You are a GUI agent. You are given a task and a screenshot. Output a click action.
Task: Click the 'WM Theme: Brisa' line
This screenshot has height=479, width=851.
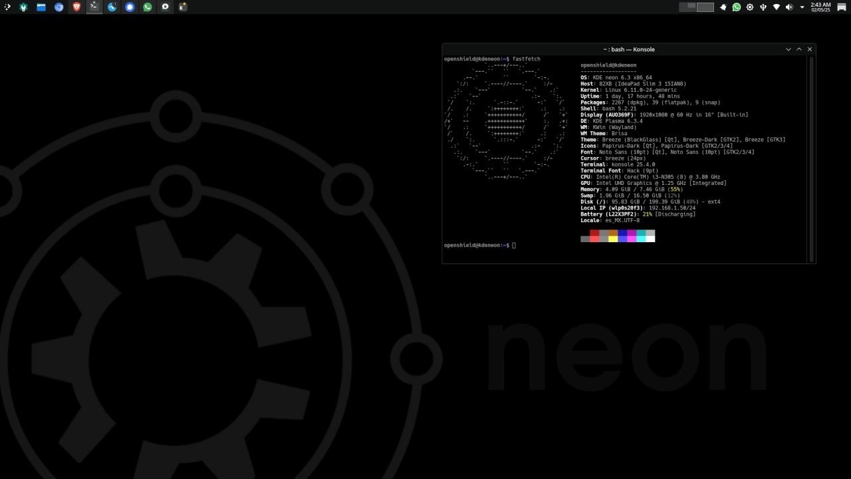click(x=604, y=134)
